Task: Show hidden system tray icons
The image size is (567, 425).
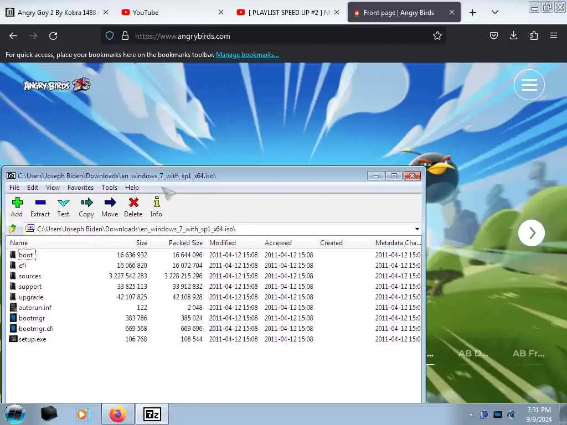Action: click(471, 415)
